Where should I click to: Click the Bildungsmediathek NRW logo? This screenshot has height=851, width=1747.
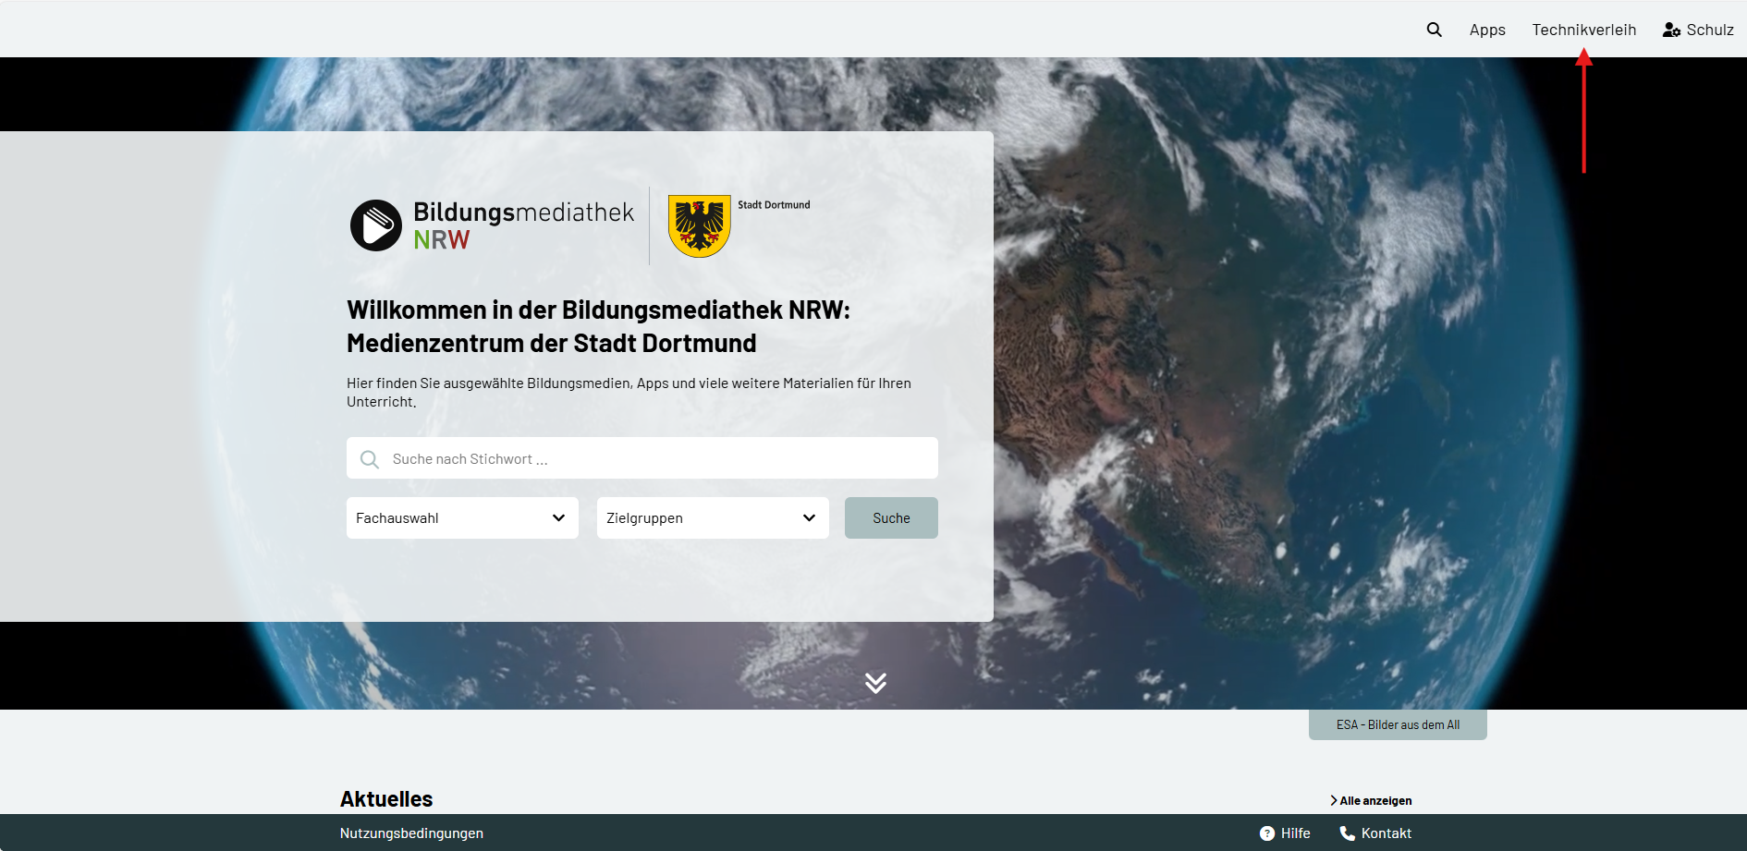tap(492, 225)
